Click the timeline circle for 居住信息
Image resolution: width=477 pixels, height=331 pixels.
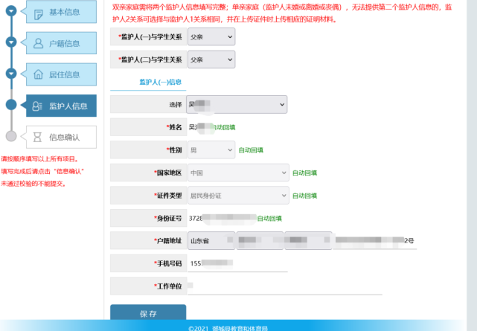click(11, 73)
